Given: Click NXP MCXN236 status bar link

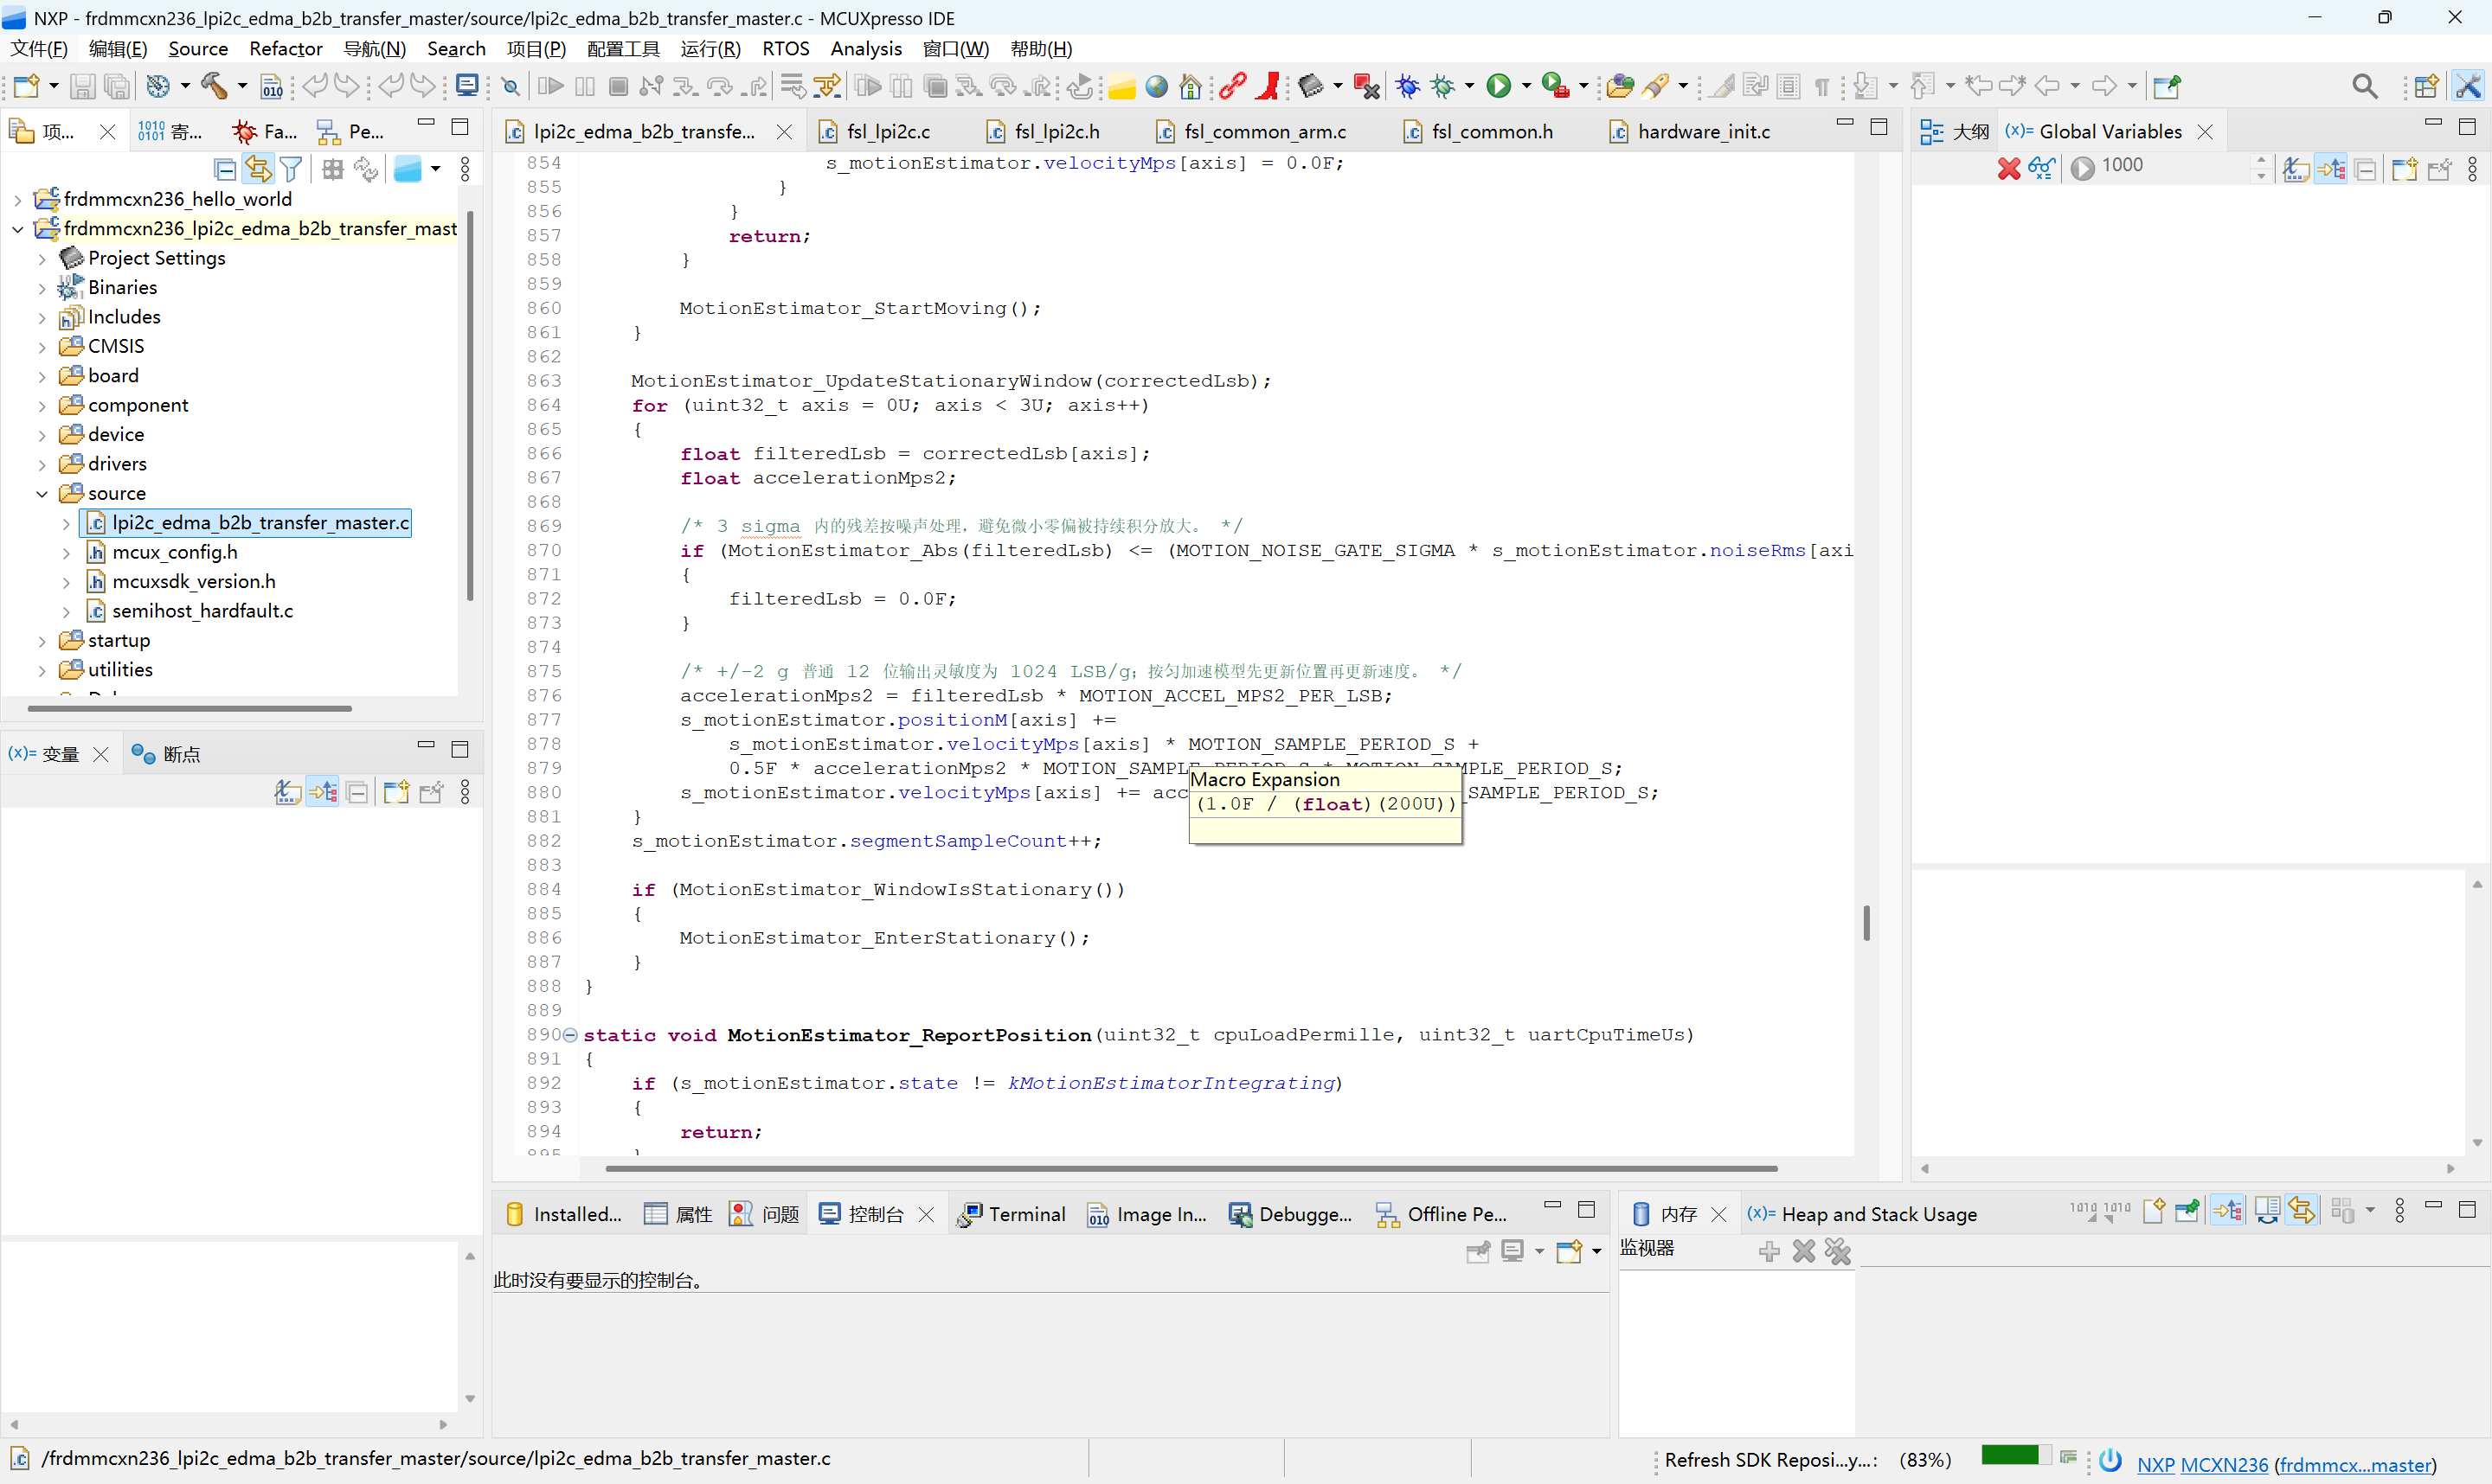Looking at the screenshot, I should [x=2202, y=1464].
